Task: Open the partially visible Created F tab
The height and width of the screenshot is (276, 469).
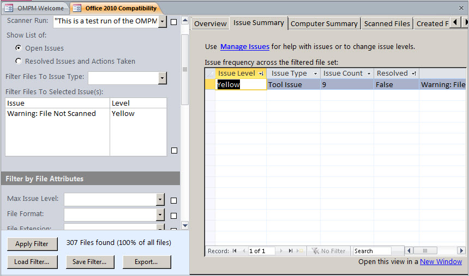Action: pyautogui.click(x=432, y=23)
